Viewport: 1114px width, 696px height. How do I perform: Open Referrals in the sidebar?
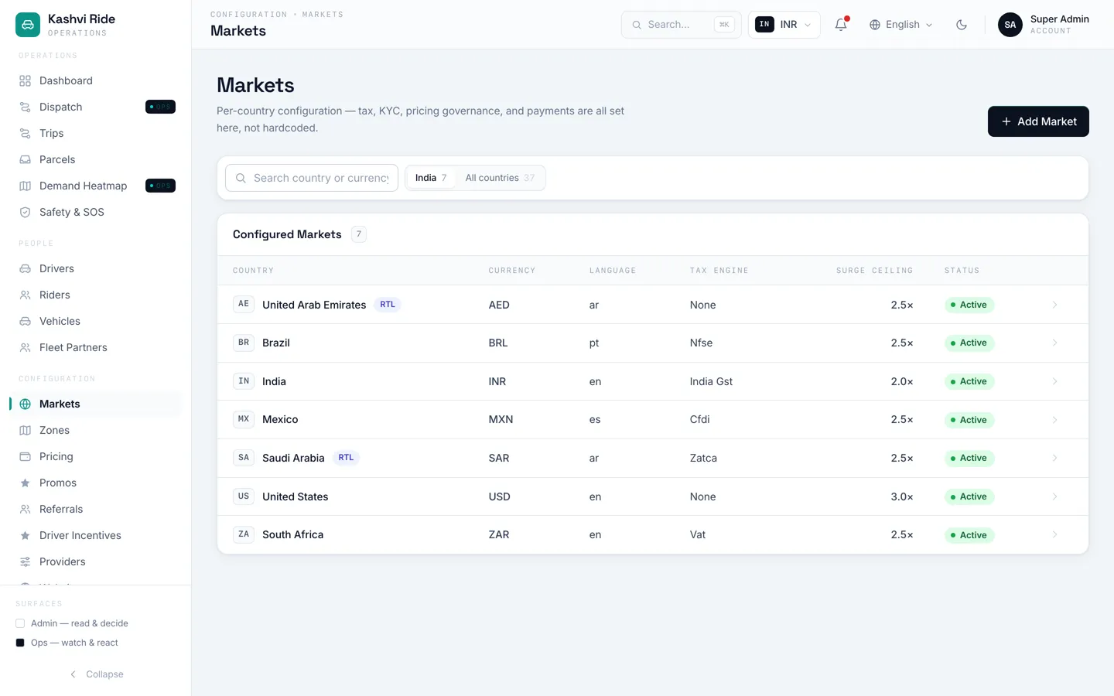[x=96, y=509]
